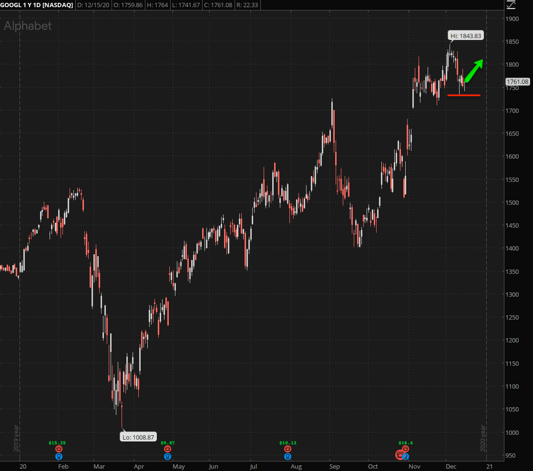
Task: Click the 1850 price axis label
Action: 512,42
